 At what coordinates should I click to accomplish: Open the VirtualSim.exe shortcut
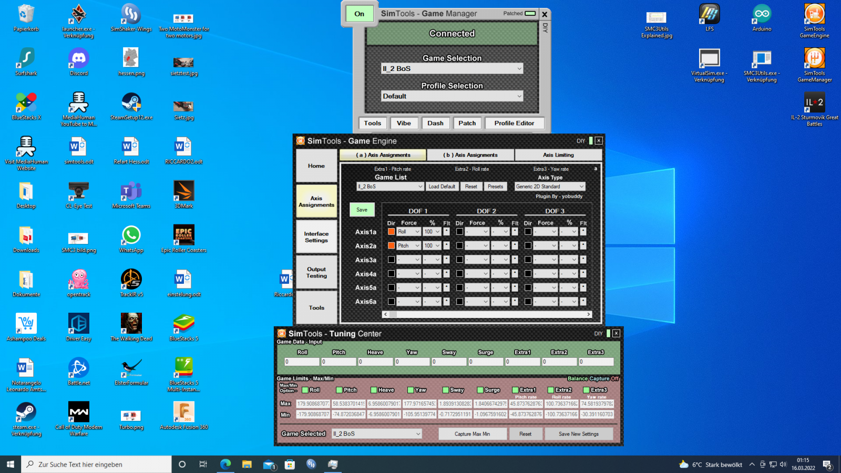click(x=709, y=65)
